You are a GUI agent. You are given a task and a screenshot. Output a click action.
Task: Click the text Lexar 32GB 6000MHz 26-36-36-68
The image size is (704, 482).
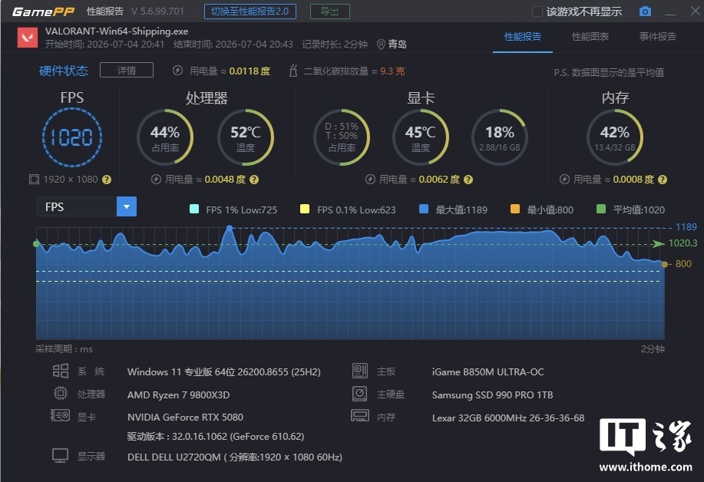508,418
